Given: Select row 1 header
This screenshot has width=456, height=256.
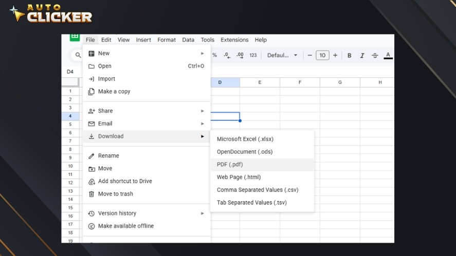Looking at the screenshot, I should 70,91.
